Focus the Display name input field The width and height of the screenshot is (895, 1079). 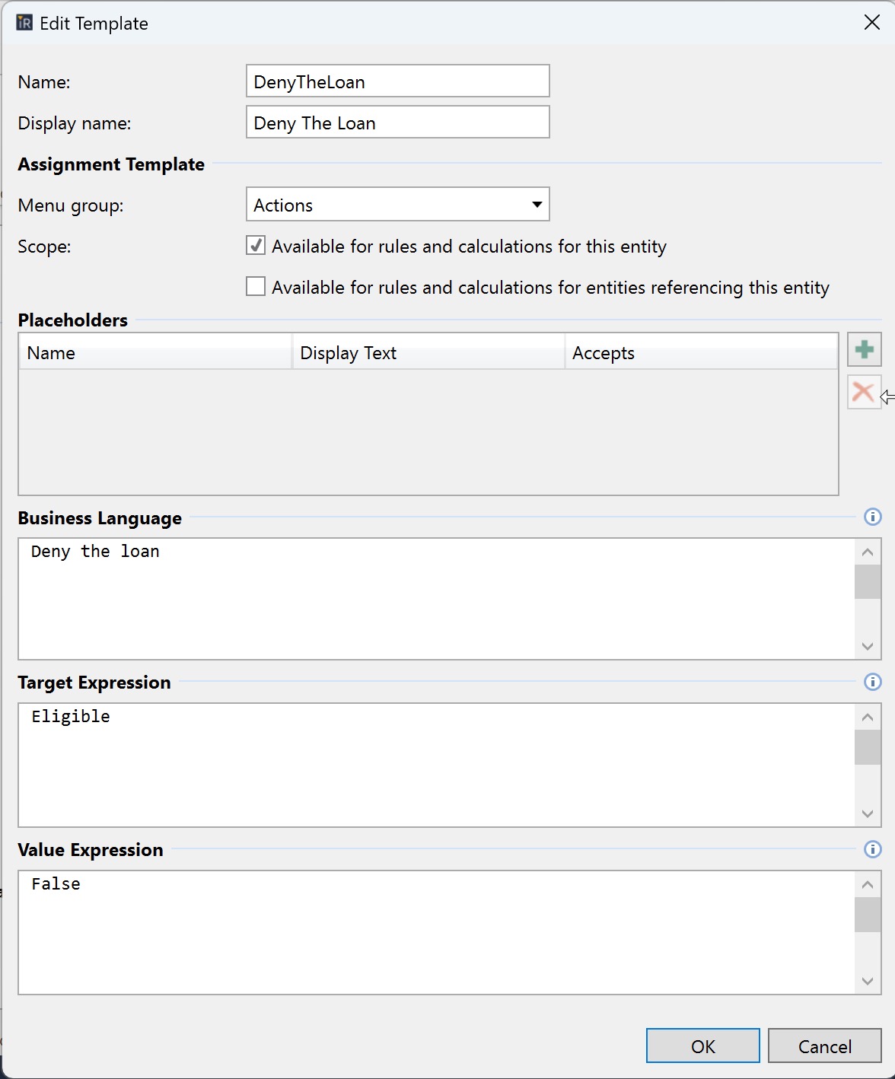398,123
